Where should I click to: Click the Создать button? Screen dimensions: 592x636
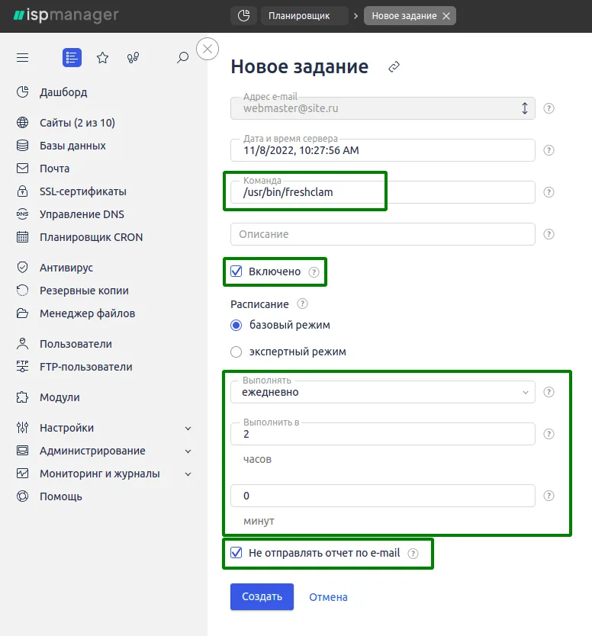coord(262,597)
